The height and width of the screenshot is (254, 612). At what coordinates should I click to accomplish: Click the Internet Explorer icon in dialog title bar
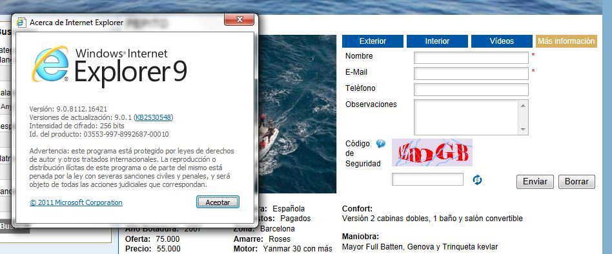[x=21, y=23]
